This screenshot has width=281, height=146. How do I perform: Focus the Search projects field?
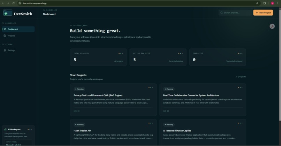click(235, 13)
